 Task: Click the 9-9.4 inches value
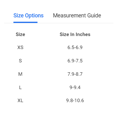[75, 88]
